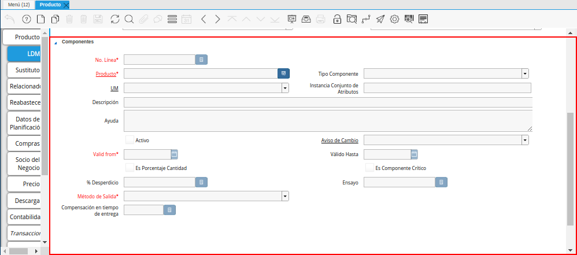The width and height of the screenshot is (577, 255).
Task: Go to the detail record with the right chevron
Action: click(x=217, y=19)
